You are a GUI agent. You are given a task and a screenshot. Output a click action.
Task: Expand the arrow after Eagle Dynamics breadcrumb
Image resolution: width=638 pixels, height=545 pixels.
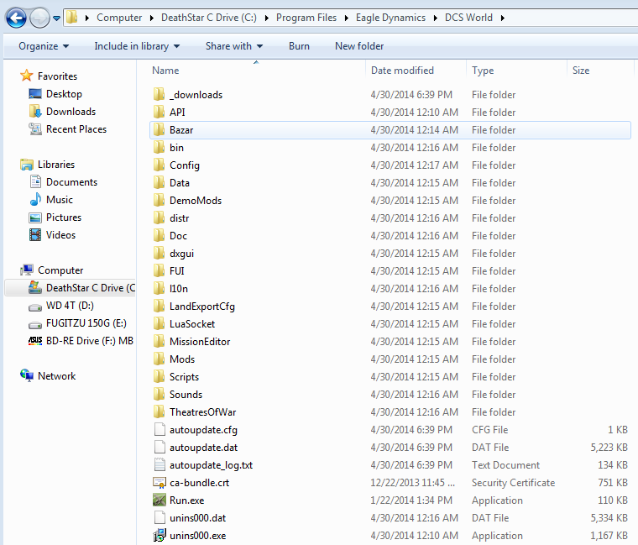click(x=436, y=18)
